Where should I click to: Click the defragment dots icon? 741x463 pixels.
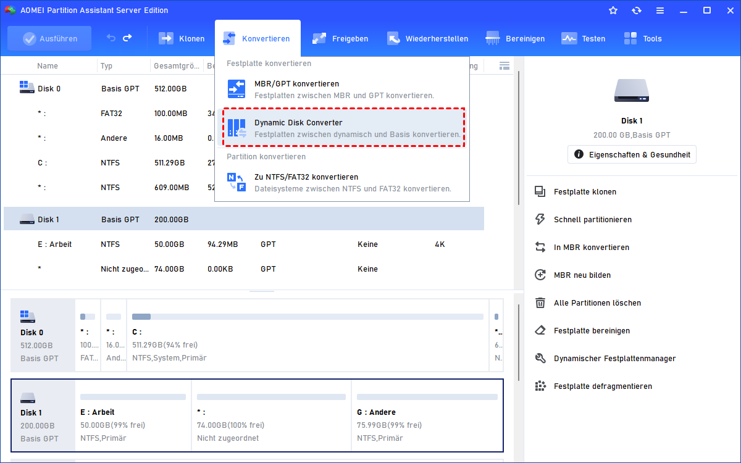point(540,386)
